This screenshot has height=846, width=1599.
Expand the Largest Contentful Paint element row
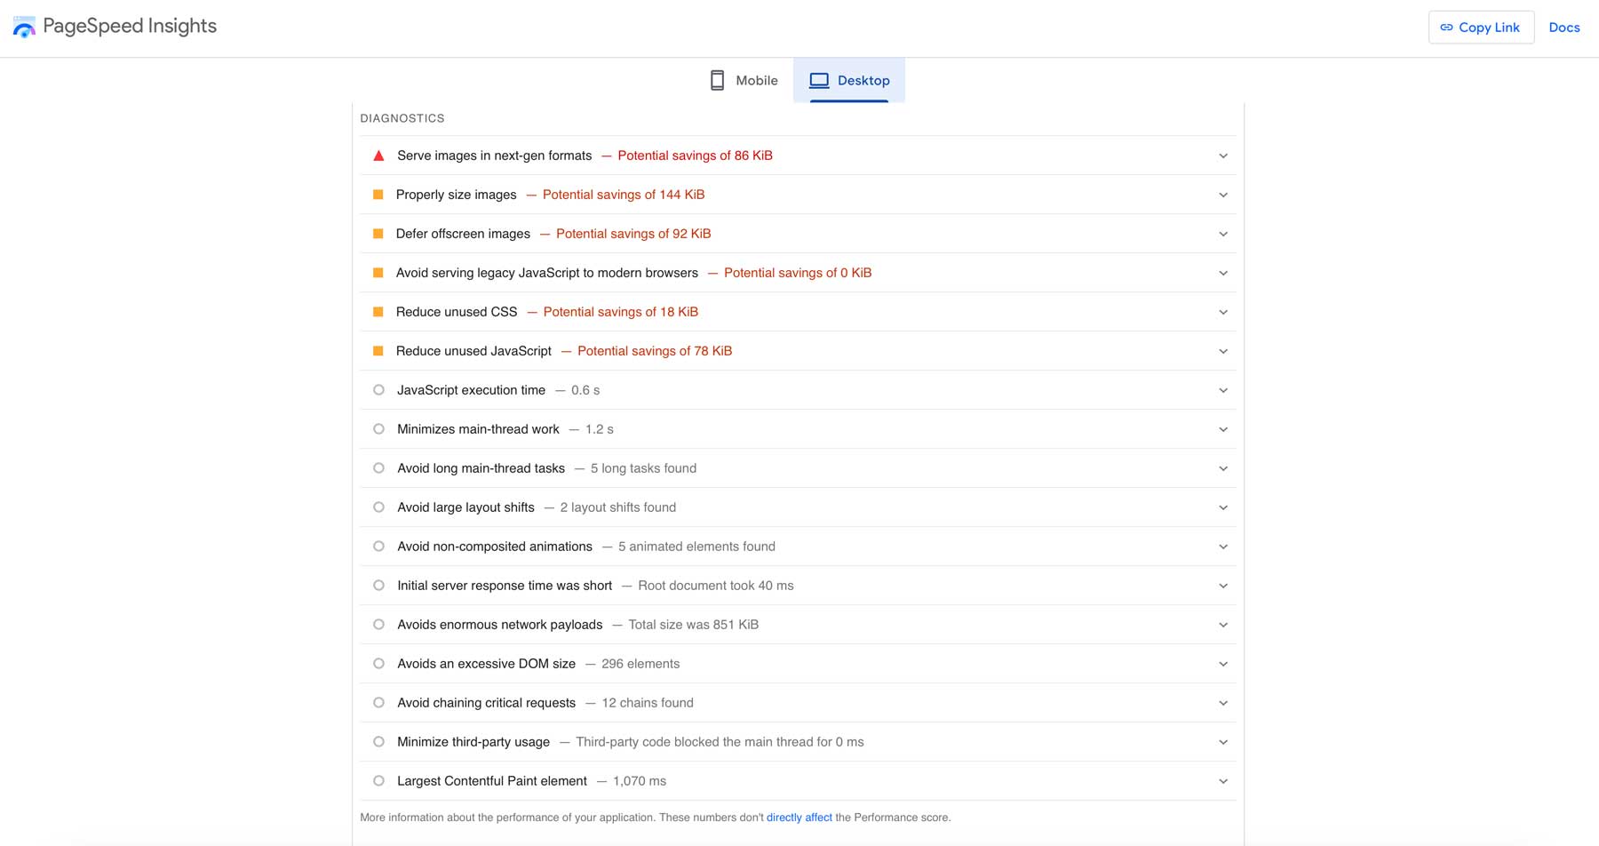point(1223,780)
